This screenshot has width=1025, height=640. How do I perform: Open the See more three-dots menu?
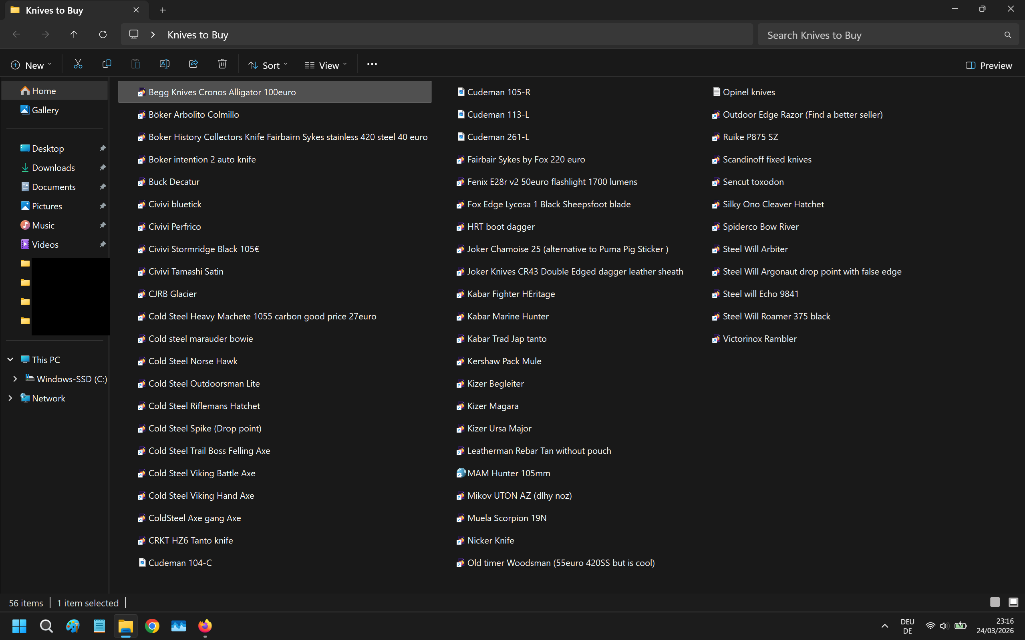click(x=372, y=64)
